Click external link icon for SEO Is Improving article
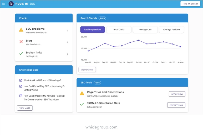203x135 pixels. click(x=21, y=86)
